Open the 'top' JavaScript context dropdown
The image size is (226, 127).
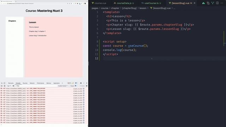click(9, 86)
